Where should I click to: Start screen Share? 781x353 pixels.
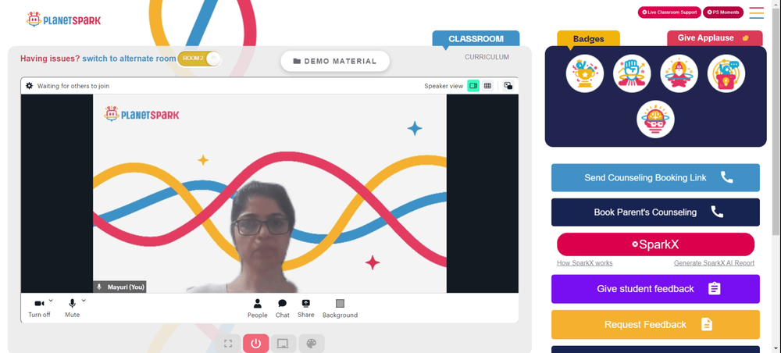coord(306,308)
